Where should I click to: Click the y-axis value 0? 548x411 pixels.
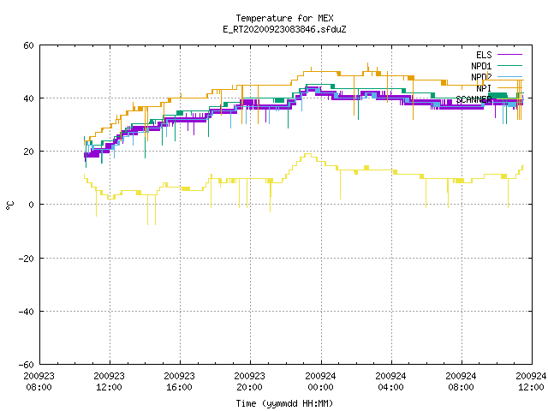(x=31, y=205)
